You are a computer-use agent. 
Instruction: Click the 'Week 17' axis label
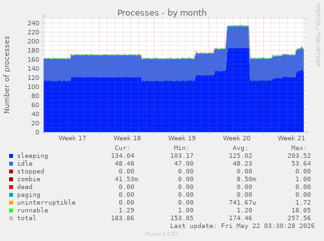click(x=72, y=138)
